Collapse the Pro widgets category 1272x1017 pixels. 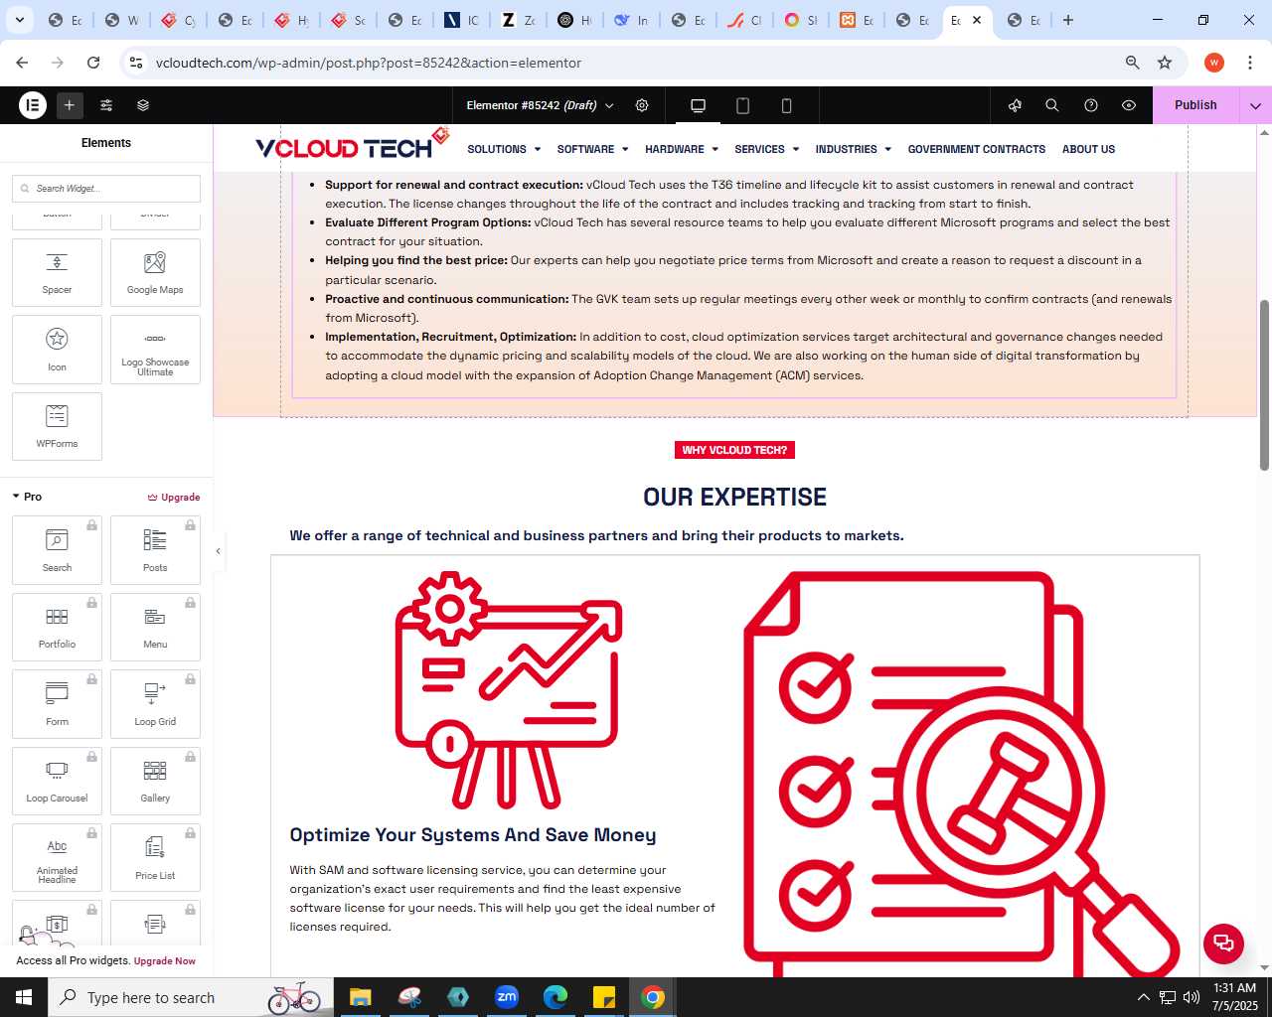pos(27,497)
